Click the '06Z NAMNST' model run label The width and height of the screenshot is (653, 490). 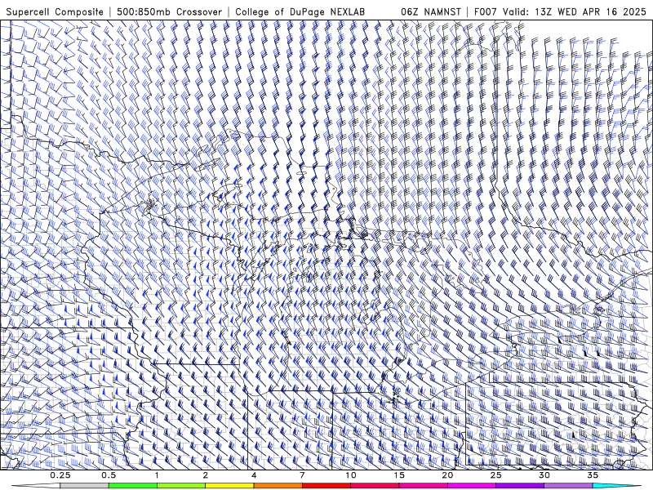coord(431,11)
